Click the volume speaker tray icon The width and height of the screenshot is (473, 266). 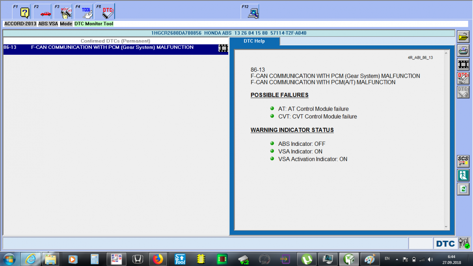point(430,259)
